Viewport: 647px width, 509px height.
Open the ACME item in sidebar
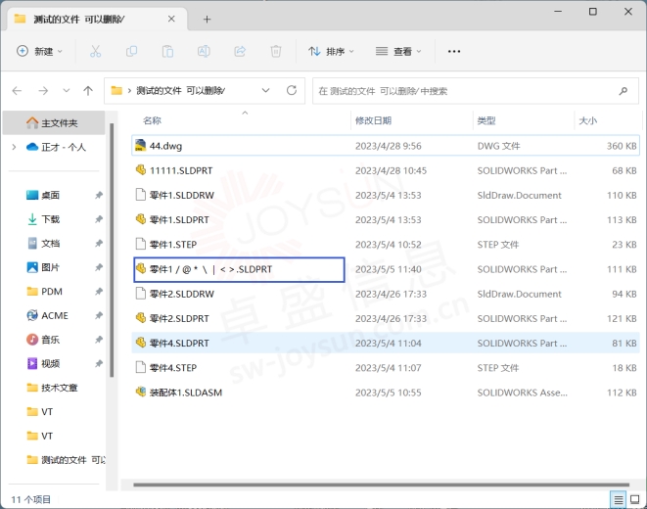pyautogui.click(x=48, y=315)
